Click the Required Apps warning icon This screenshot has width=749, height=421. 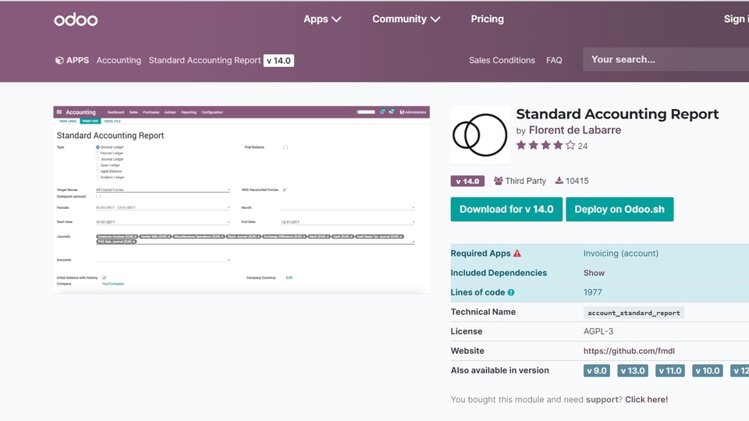(x=517, y=253)
